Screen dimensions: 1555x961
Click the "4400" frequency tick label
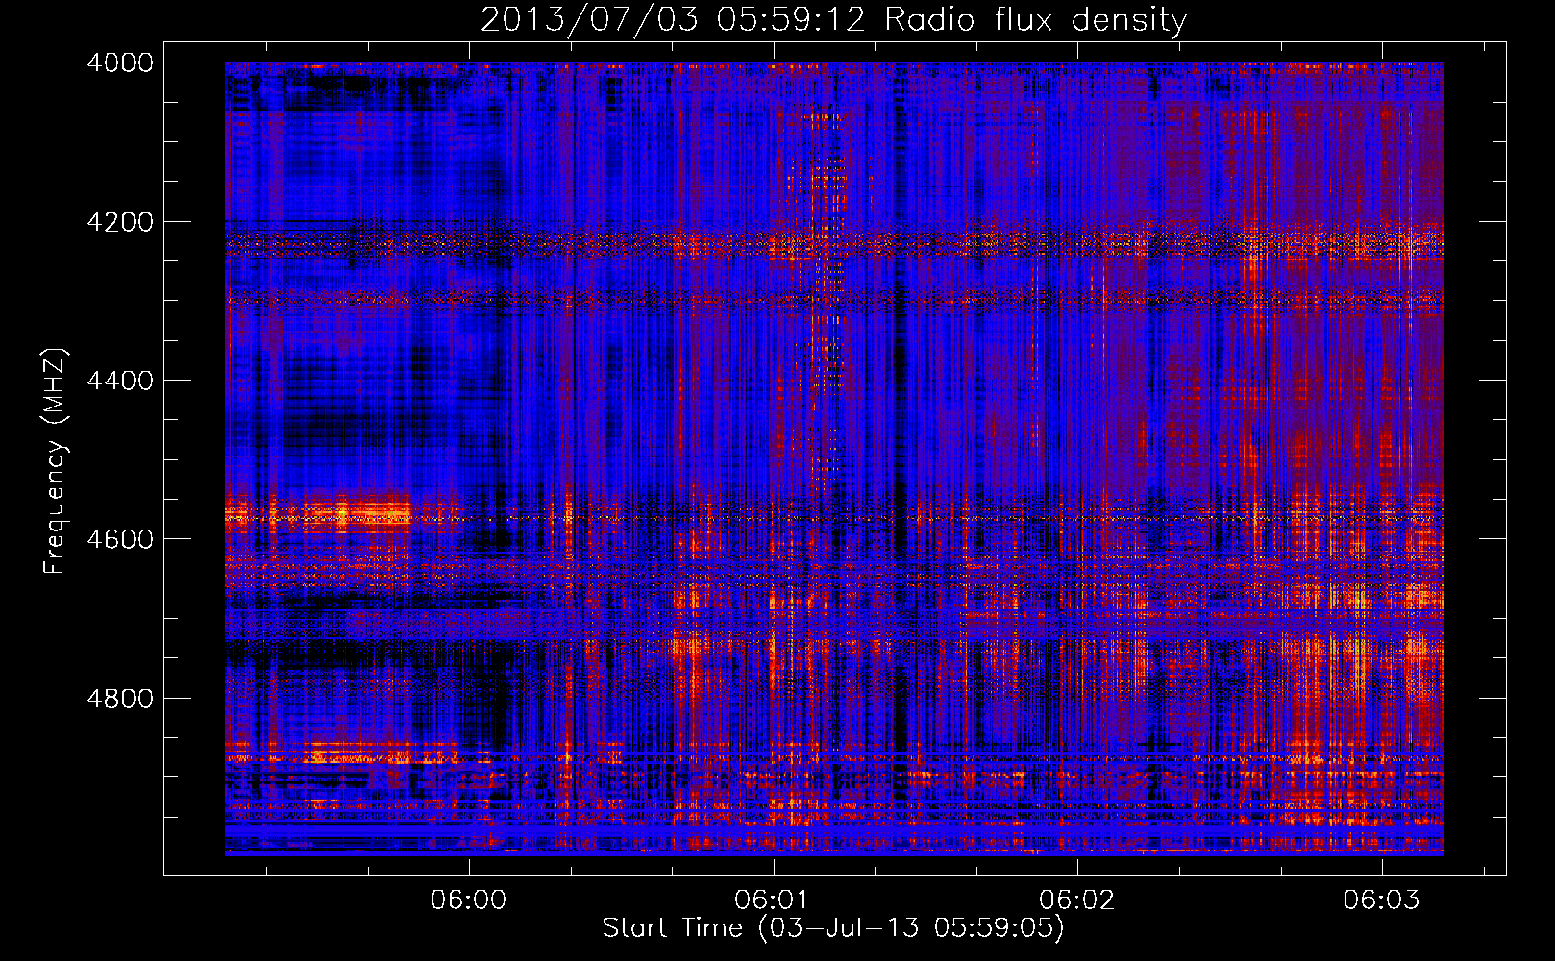pos(120,381)
